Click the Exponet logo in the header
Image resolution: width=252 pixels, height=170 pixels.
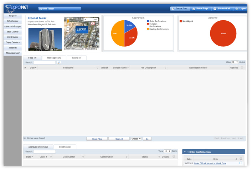tap(16, 9)
